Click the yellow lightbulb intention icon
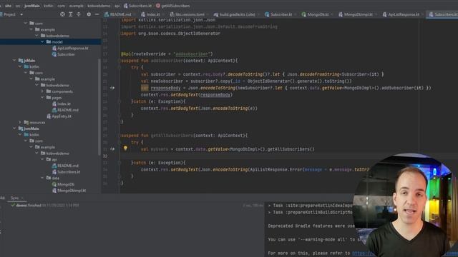Image resolution: width=458 pixels, height=257 pixels. [125, 148]
